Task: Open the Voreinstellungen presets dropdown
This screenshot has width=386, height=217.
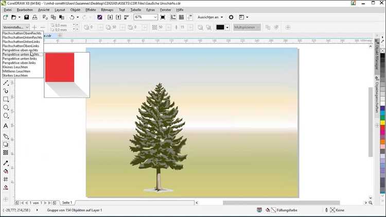Action: point(16,27)
